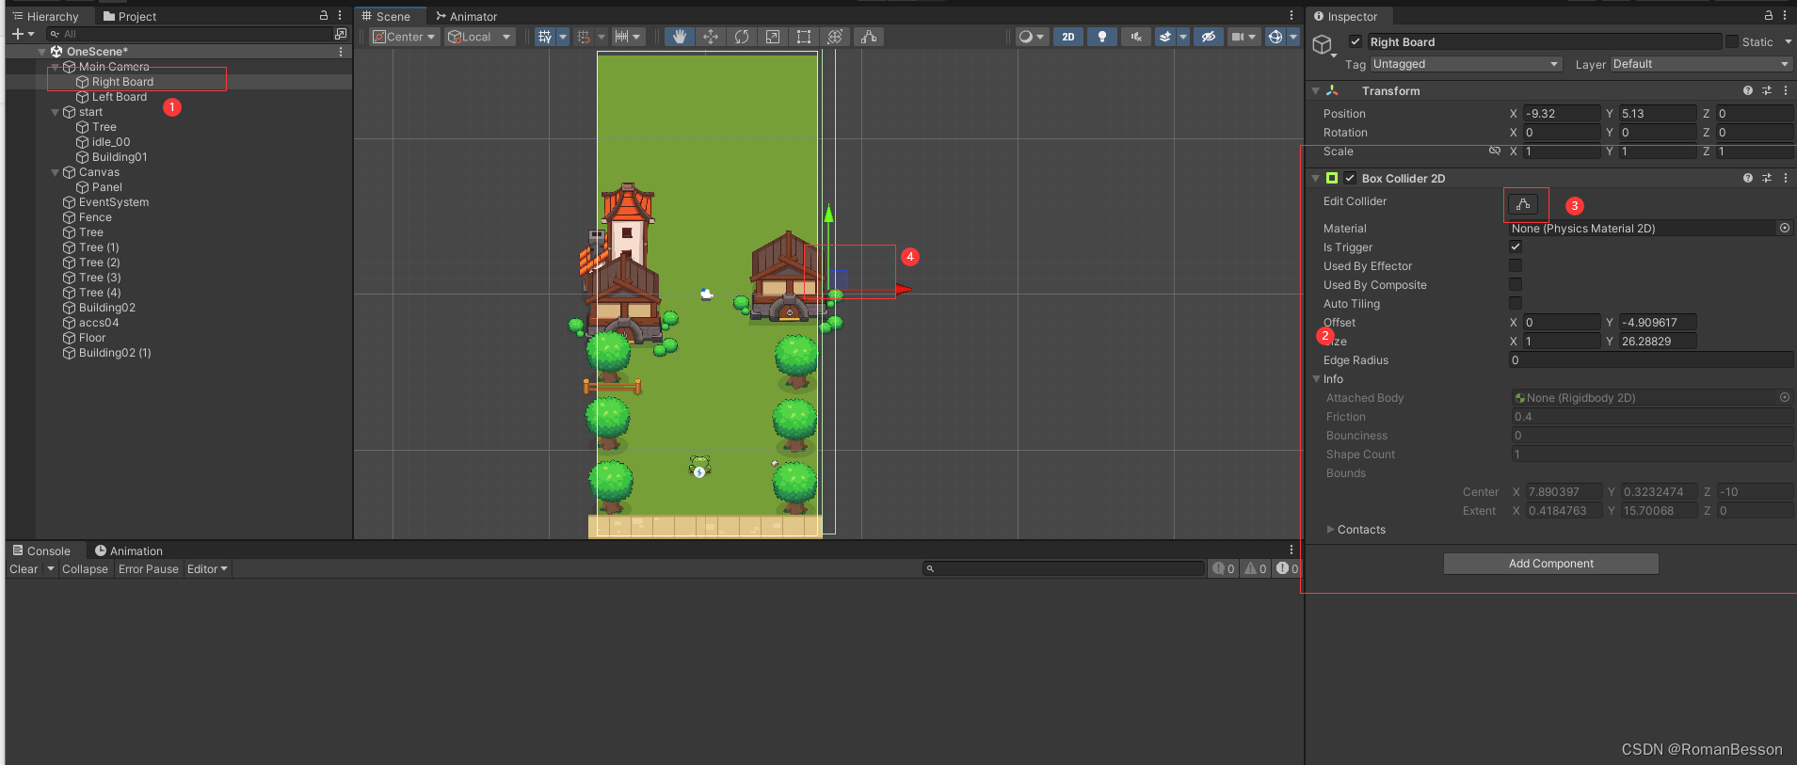1797x765 pixels.
Task: Open Box Collider 2D preset selector icon
Action: (1767, 178)
